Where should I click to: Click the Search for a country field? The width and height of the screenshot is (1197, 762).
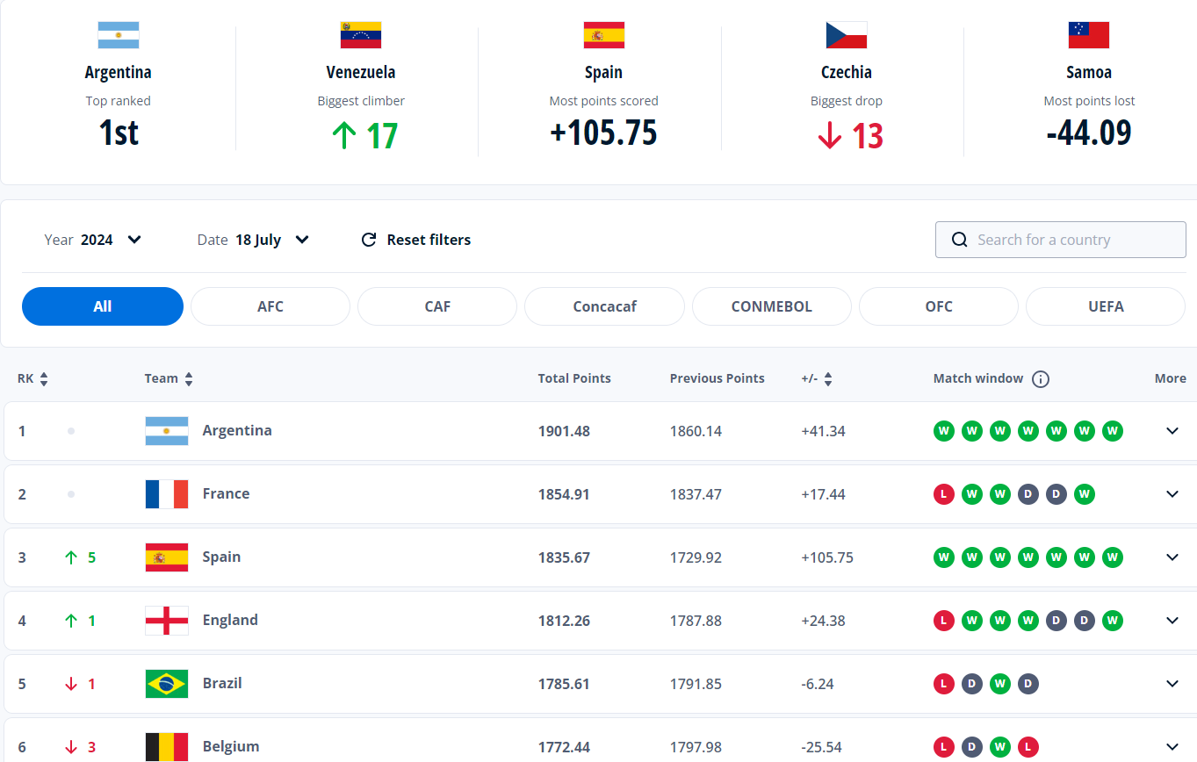[x=1061, y=240]
